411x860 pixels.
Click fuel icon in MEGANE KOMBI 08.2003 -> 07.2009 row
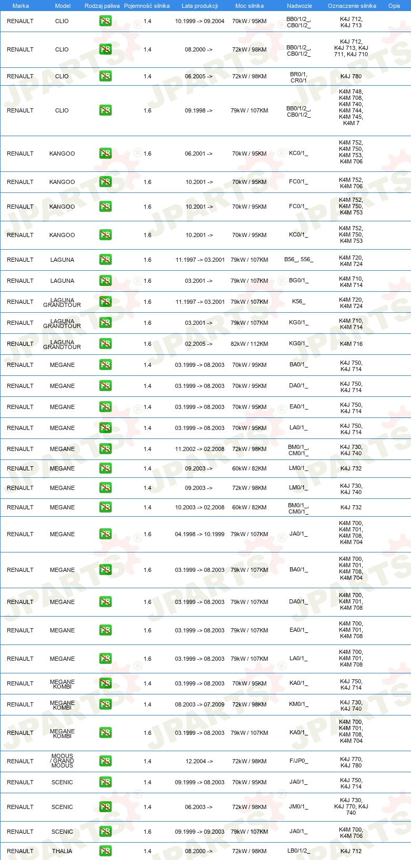pos(105,705)
